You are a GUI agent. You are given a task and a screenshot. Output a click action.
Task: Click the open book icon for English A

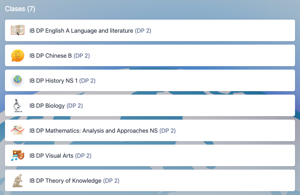click(17, 30)
